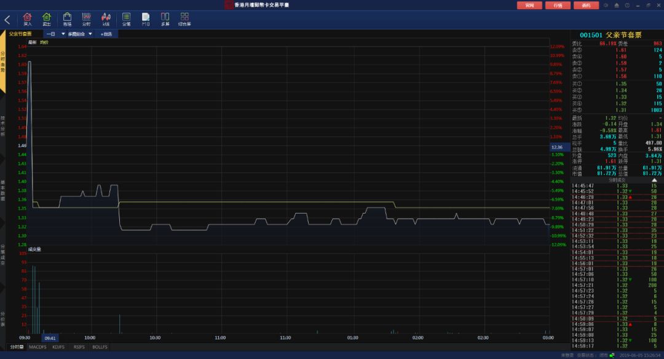The width and height of the screenshot is (664, 359).
Task: Click the eject-shaped icon in title bar
Action: click(617, 5)
